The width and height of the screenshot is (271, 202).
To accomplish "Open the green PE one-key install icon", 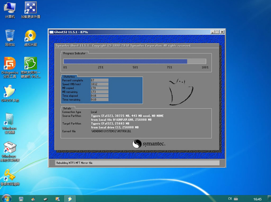I will pos(30,64).
